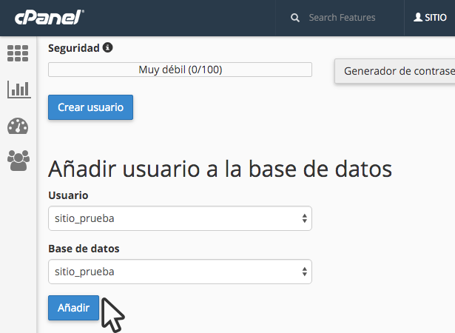Click the arrows on the Usuario select
This screenshot has width=455, height=333.
coord(304,218)
